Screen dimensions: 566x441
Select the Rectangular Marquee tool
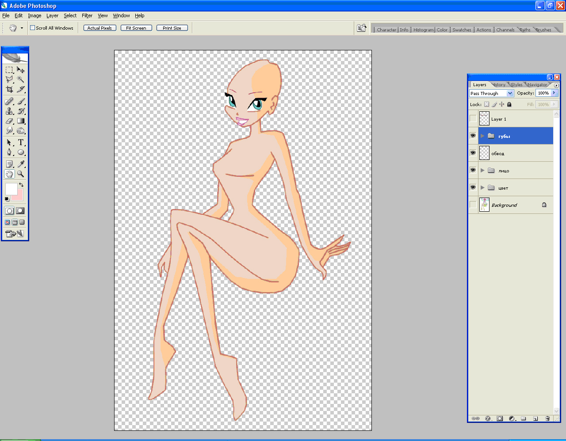pyautogui.click(x=9, y=70)
